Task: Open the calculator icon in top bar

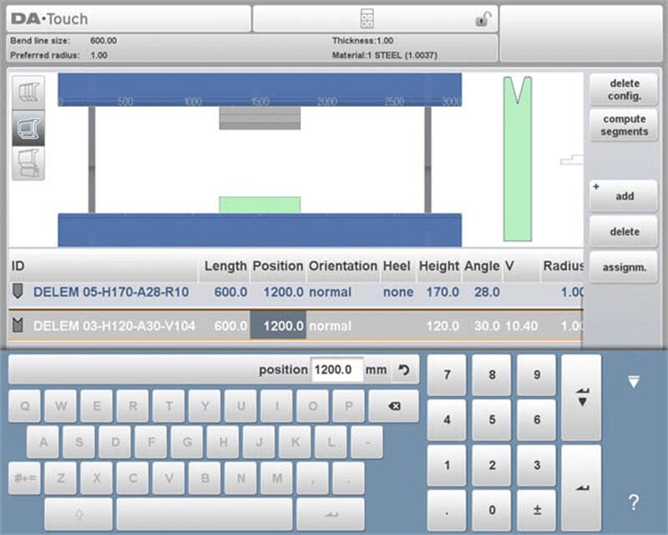Action: (x=367, y=19)
